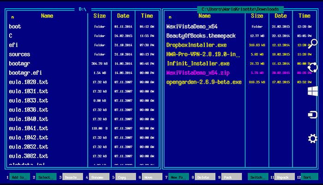Click the Downloads path bar

pos(240,9)
